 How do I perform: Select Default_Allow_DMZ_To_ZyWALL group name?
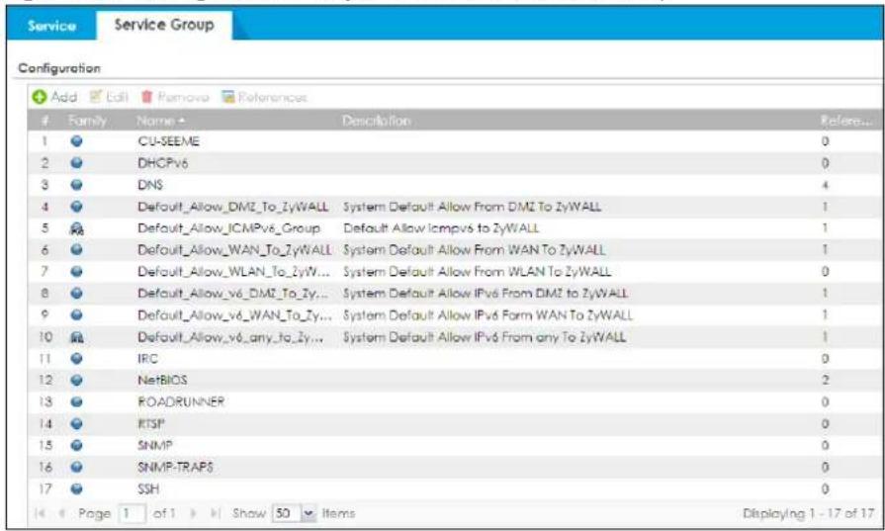tap(232, 207)
